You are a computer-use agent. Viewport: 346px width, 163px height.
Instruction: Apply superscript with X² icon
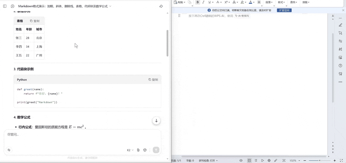coord(226,2)
